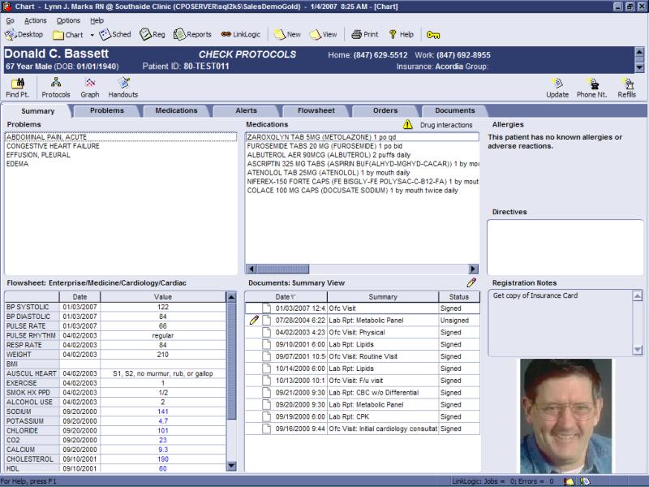Open the Chart dropdown arrow
This screenshot has width=649, height=487.
pyautogui.click(x=92, y=35)
